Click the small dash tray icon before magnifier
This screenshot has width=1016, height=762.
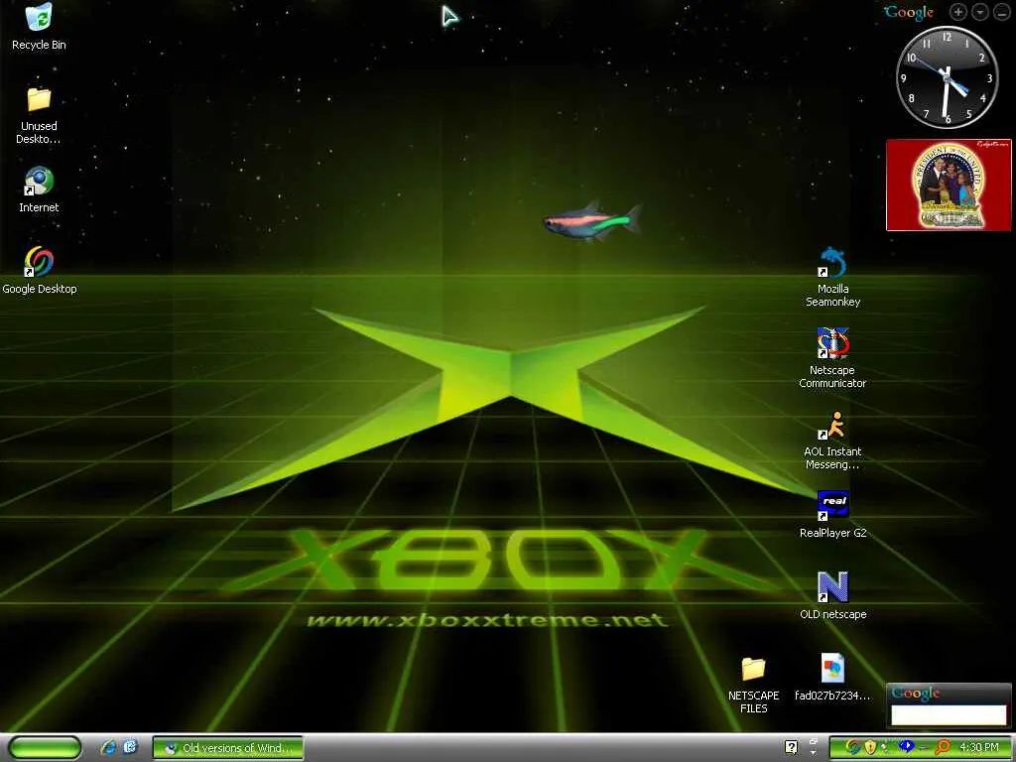click(x=924, y=749)
